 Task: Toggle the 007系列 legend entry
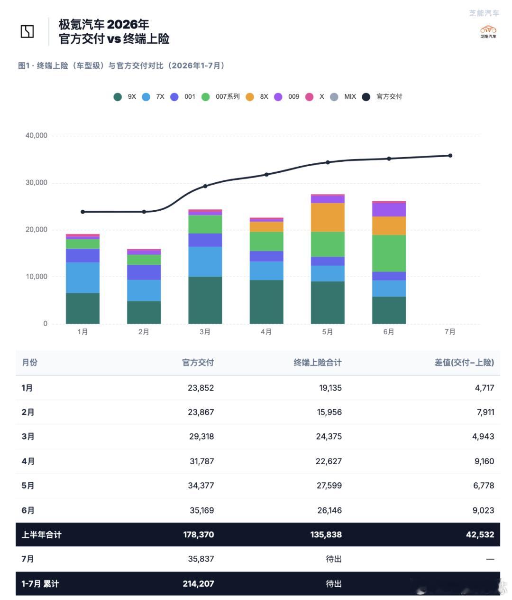(x=220, y=97)
